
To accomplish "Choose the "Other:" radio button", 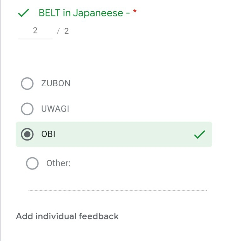I will tap(32, 163).
